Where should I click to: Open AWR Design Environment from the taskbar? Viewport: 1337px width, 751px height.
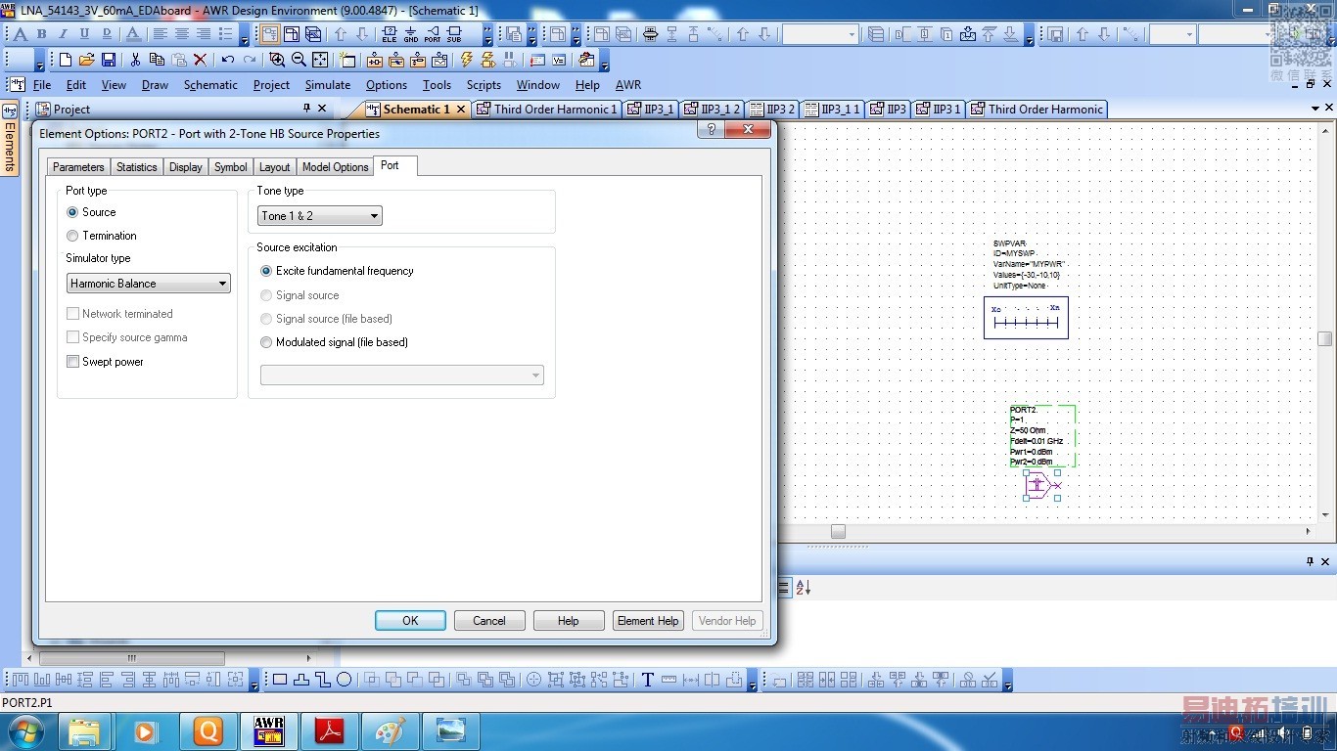268,730
